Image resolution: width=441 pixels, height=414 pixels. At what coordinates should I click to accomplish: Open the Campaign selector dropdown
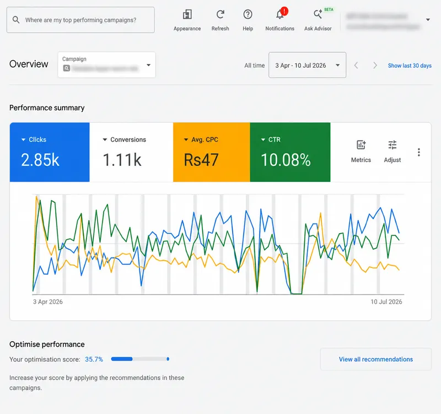coord(106,64)
